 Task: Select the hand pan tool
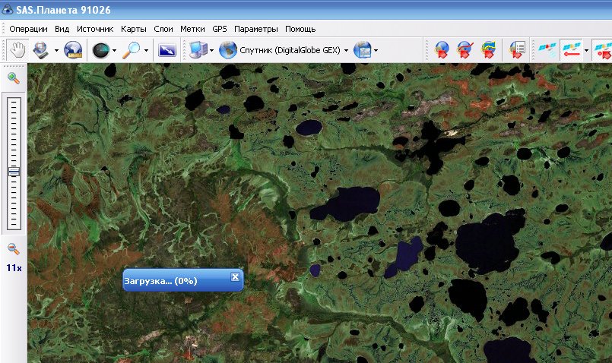click(17, 50)
